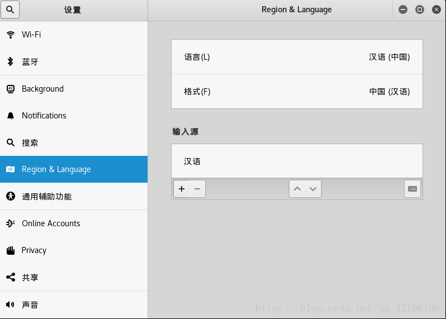Minimize the settings window

point(403,9)
